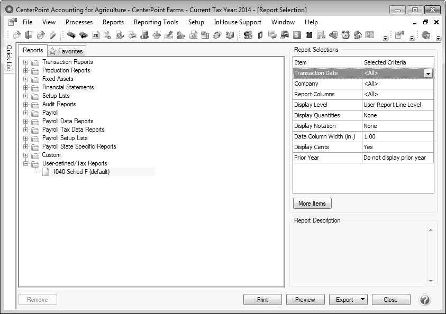This screenshot has width=446, height=314.
Task: Click the ID card toolbar icon
Action: pyautogui.click(x=370, y=35)
